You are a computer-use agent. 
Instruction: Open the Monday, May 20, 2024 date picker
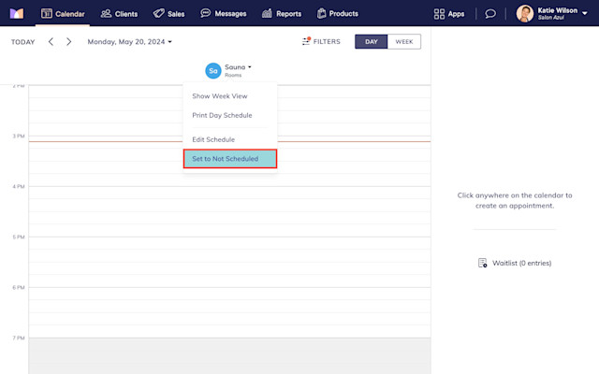click(x=129, y=41)
